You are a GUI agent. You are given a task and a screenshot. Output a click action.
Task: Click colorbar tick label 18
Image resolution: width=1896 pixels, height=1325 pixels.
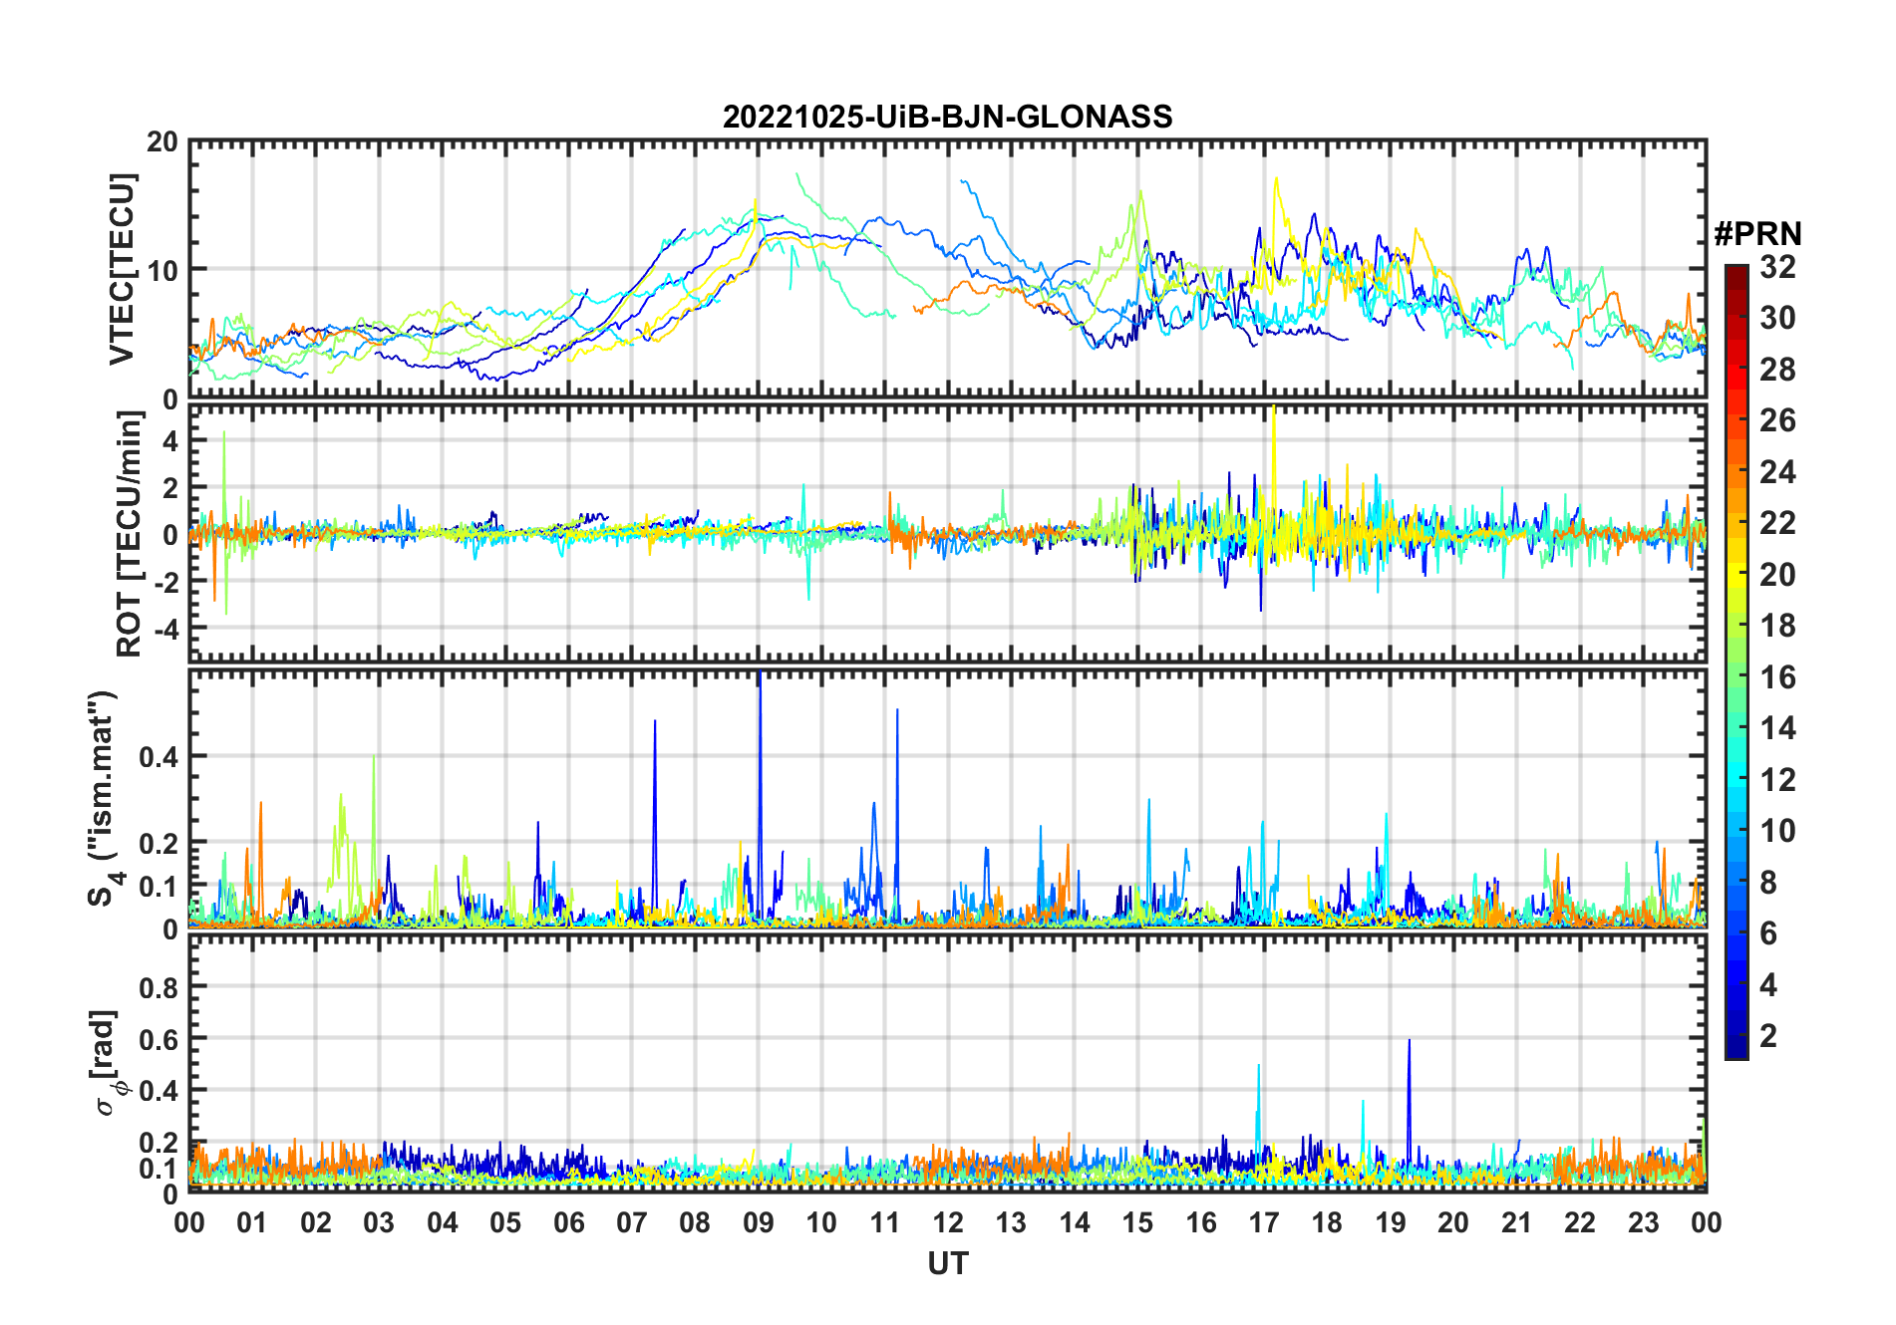pos(1777,626)
